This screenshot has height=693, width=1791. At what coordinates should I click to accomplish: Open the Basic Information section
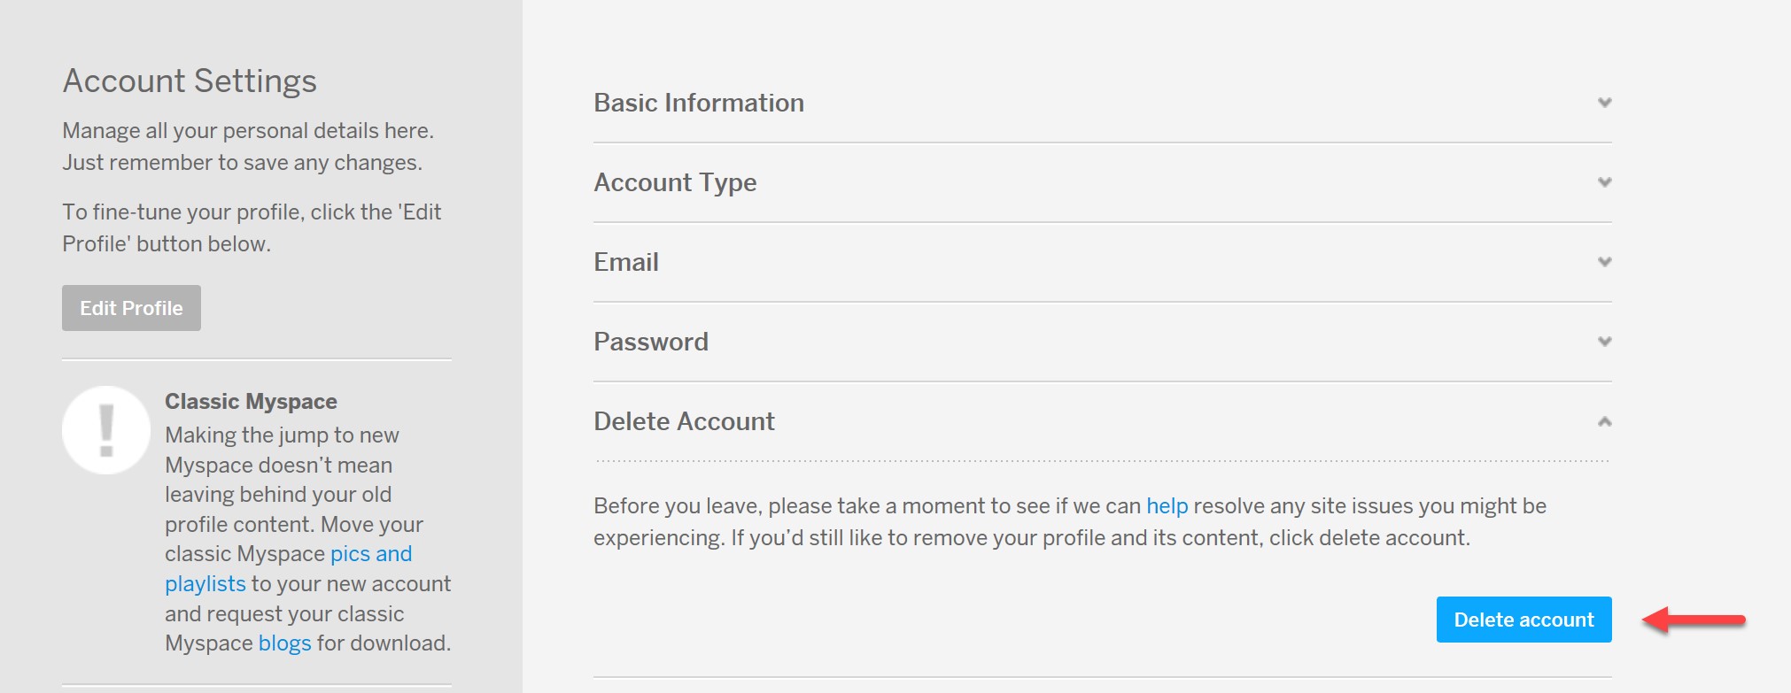[x=699, y=102]
